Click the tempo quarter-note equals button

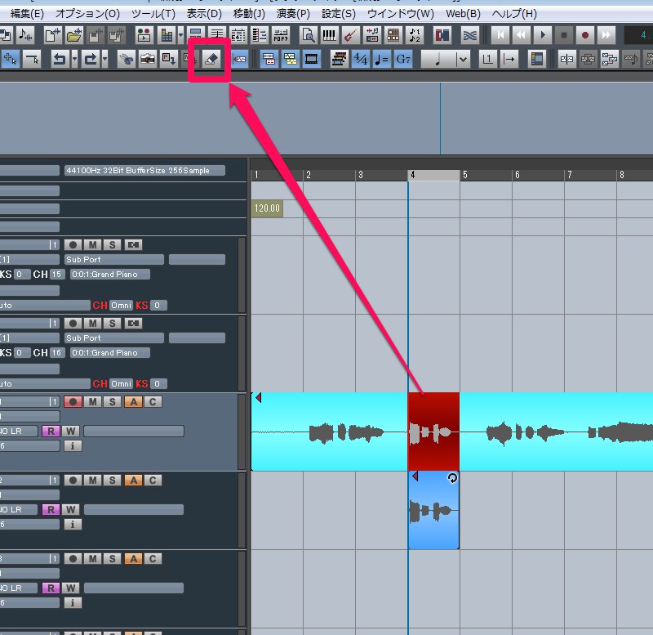(381, 59)
